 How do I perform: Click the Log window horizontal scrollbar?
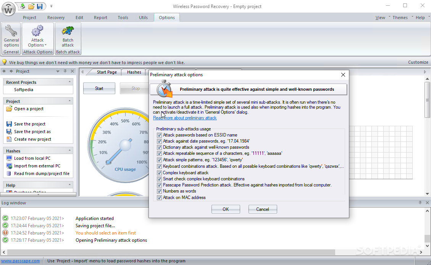[171, 252]
